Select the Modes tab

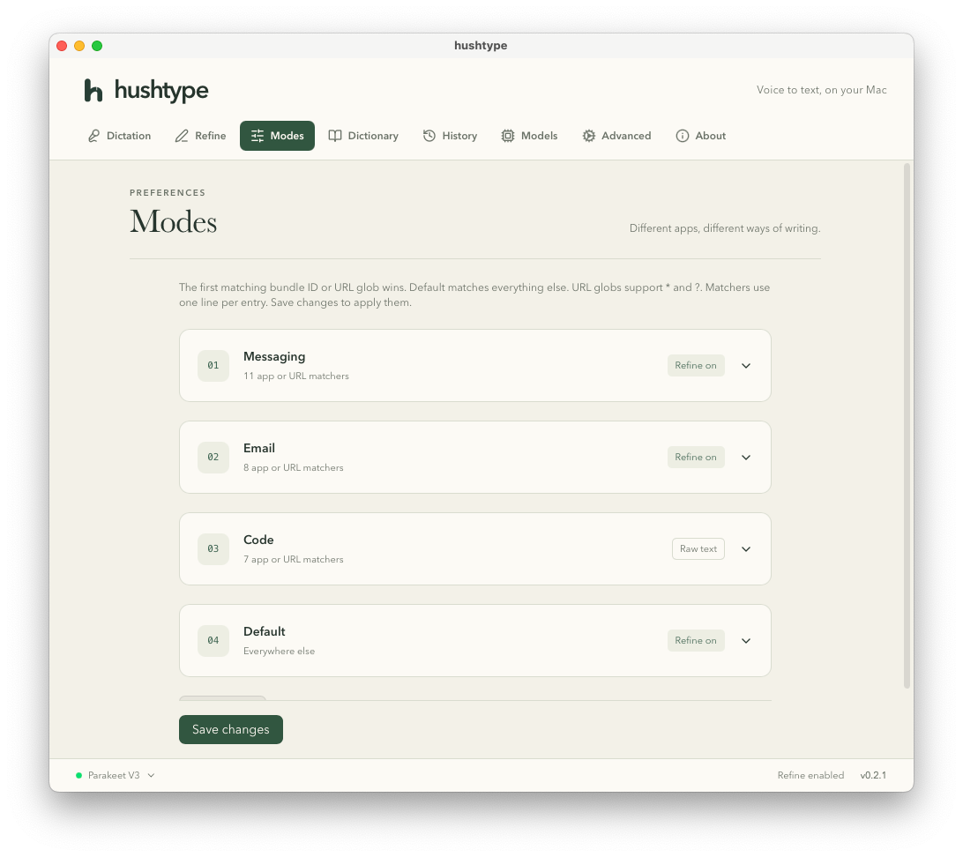click(277, 136)
